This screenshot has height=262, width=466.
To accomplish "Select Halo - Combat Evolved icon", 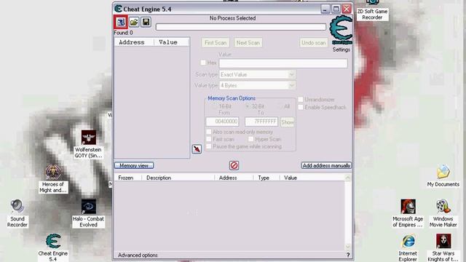I will pos(88,213).
